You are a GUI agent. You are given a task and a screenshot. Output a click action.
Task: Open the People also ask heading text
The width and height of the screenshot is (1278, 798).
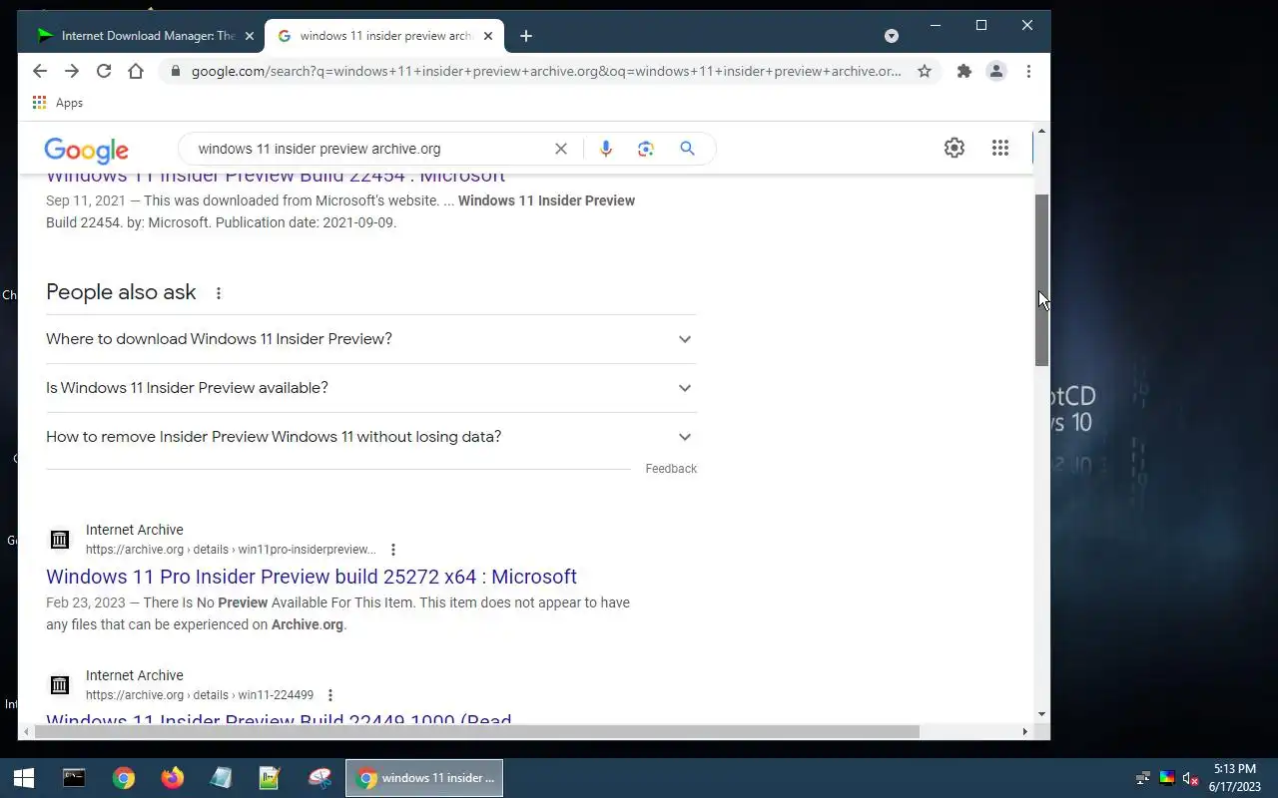121,292
